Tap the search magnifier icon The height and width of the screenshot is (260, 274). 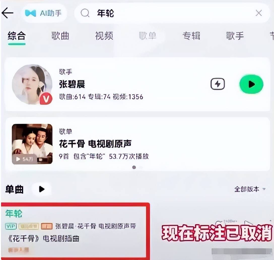point(85,13)
